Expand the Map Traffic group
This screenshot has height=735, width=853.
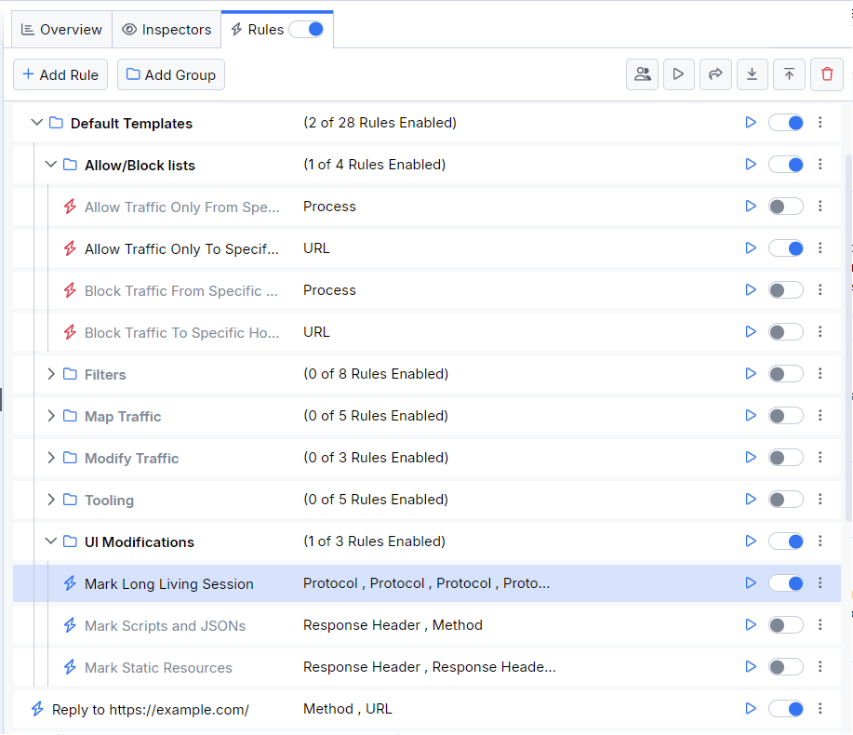[51, 416]
